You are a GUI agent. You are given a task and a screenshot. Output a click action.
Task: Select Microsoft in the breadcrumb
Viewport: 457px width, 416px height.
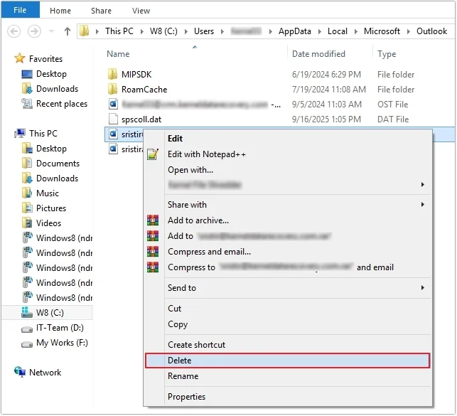tap(382, 31)
